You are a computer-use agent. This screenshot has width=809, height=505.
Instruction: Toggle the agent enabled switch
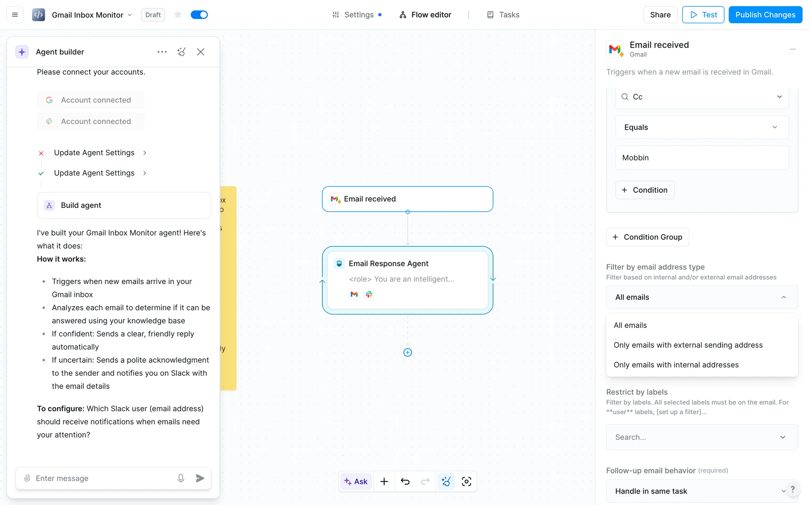[199, 15]
